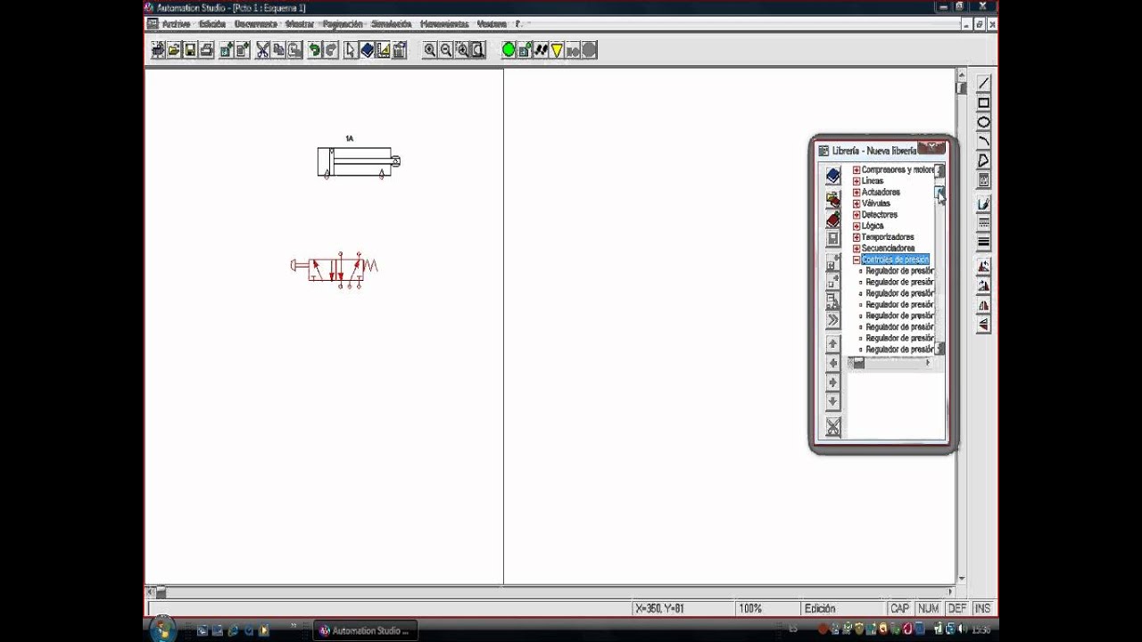Select the arc drawing tool
Image resolution: width=1142 pixels, height=642 pixels.
coord(983,141)
